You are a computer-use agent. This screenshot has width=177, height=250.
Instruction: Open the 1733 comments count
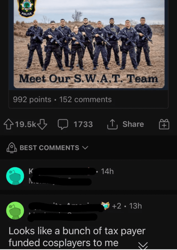83,124
